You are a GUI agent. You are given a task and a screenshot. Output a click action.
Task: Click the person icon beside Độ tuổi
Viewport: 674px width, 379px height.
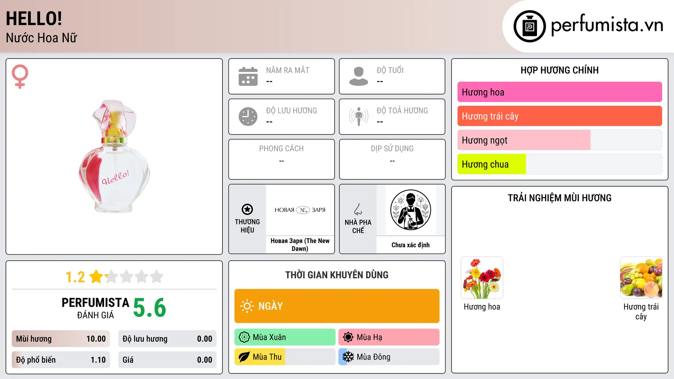358,76
